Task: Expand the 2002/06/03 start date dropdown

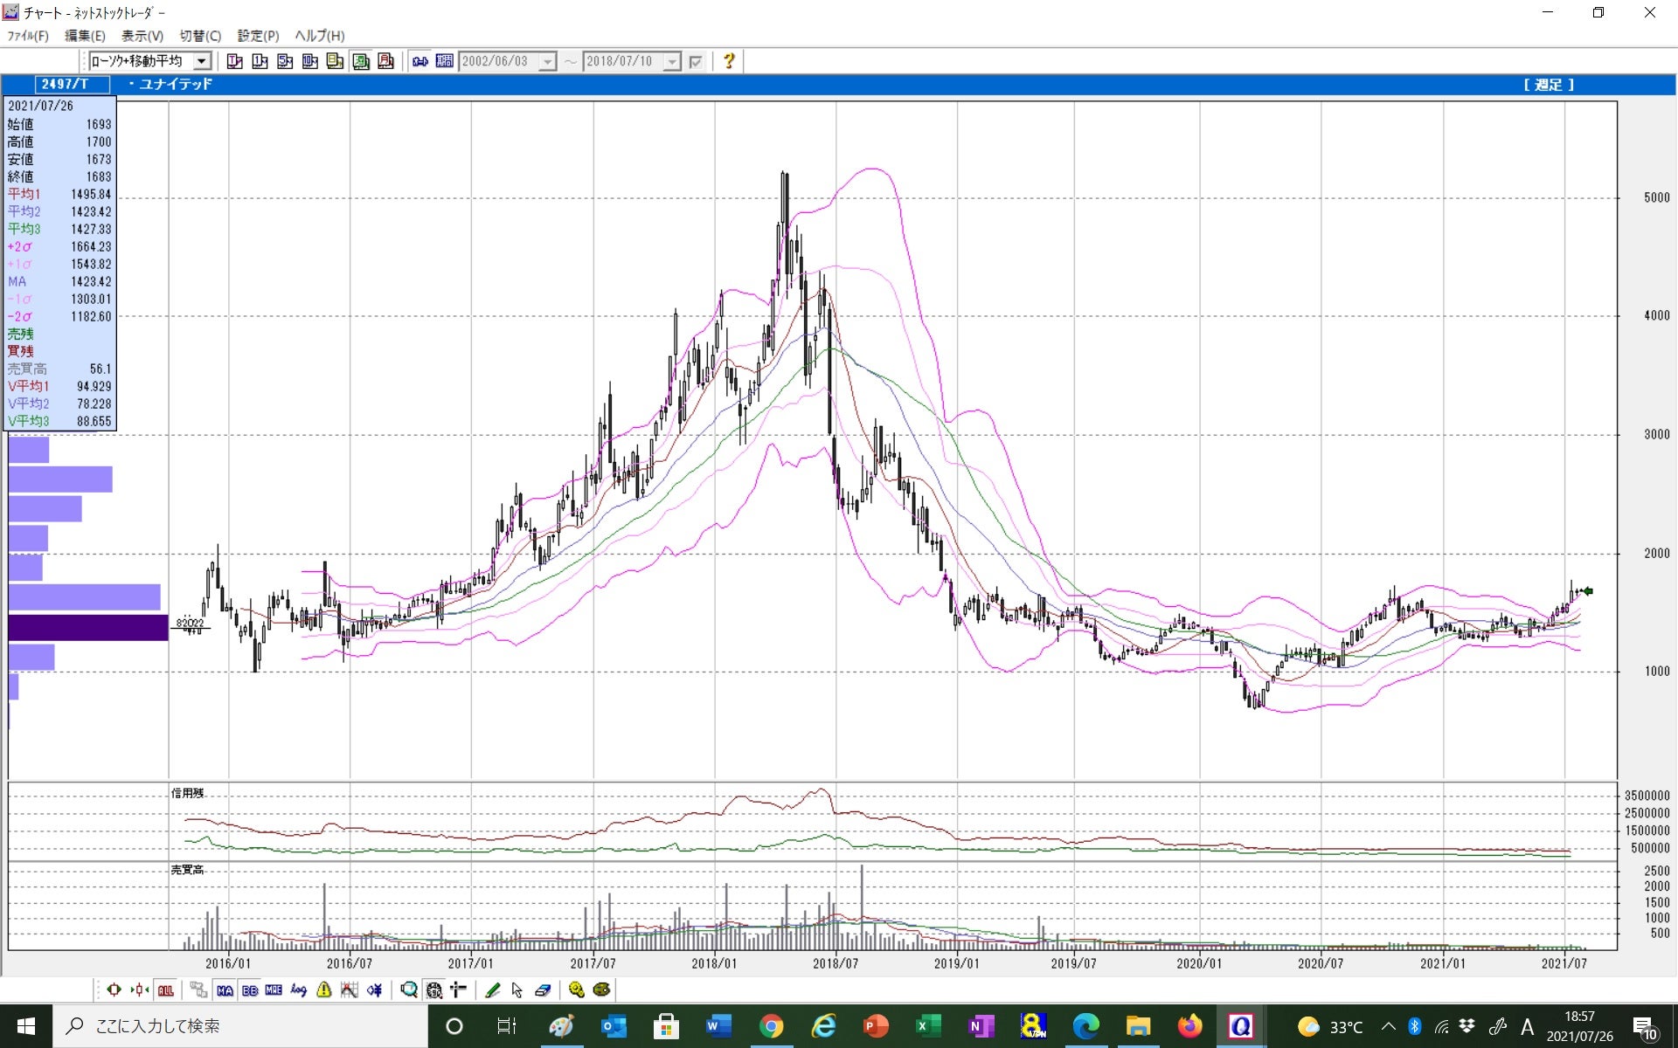Action: point(547,62)
